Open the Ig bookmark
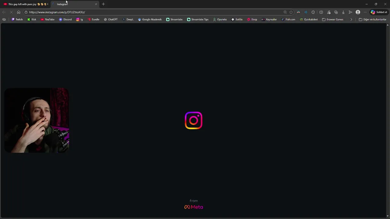Image resolution: width=390 pixels, height=219 pixels. (x=80, y=19)
